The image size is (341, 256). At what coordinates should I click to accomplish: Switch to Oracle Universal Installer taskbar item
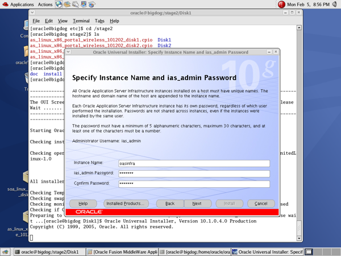click(x=267, y=252)
